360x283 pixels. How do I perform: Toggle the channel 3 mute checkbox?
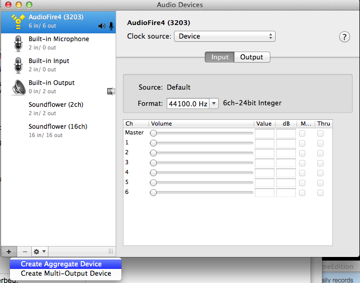pos(302,163)
